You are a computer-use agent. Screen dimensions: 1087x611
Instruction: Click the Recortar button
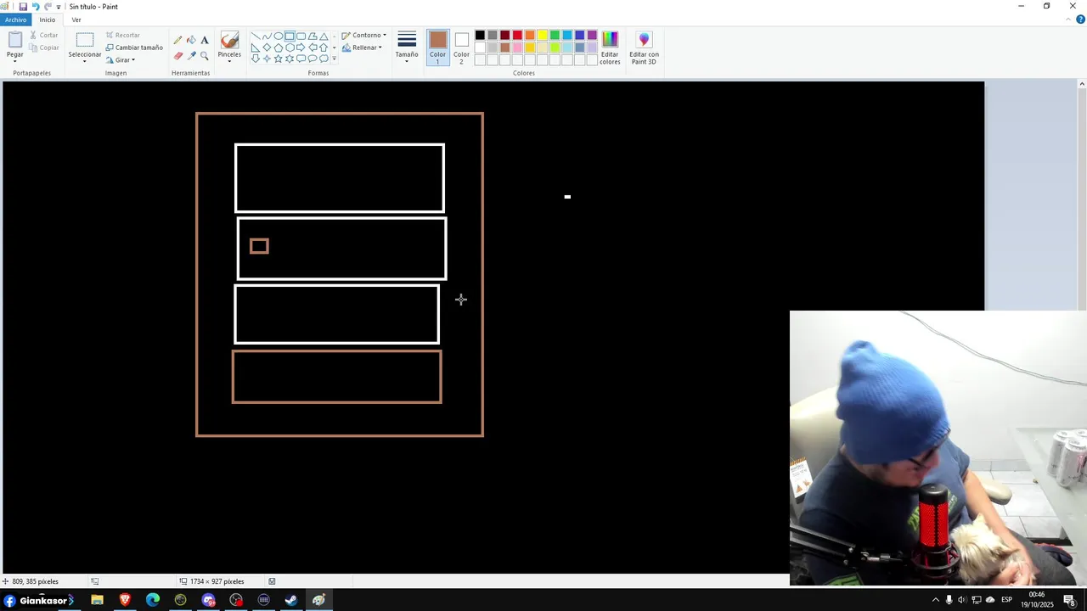(x=123, y=36)
